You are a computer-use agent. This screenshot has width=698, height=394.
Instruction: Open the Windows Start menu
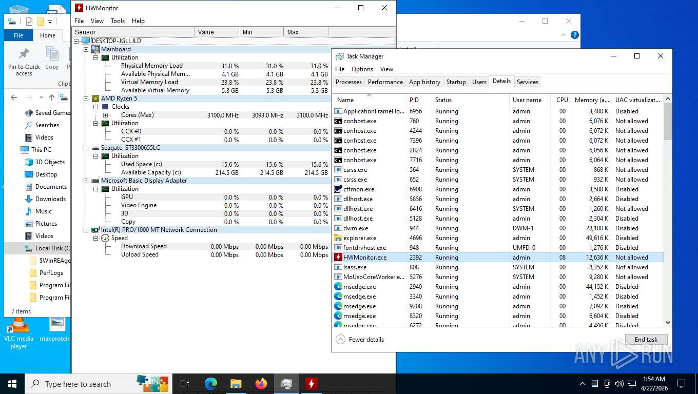click(x=12, y=384)
